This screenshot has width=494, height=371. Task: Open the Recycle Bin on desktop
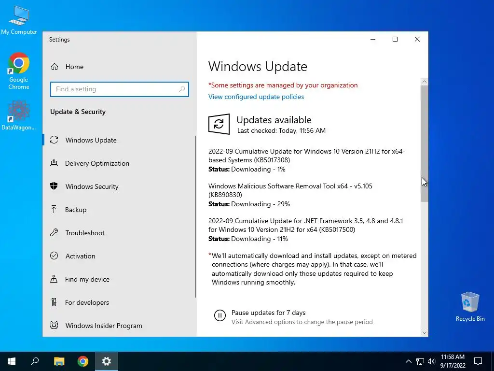tap(470, 307)
